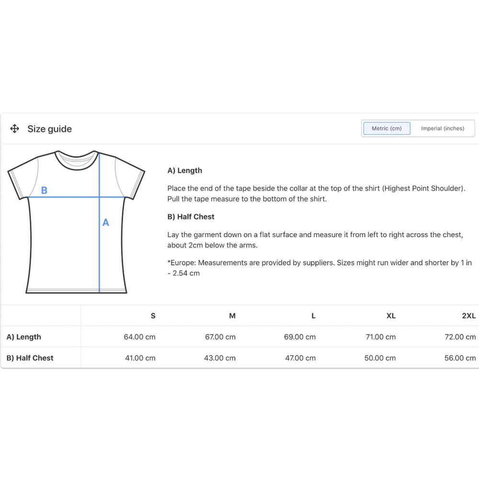Click the A) Length row label
479x479 pixels.
(x=24, y=337)
